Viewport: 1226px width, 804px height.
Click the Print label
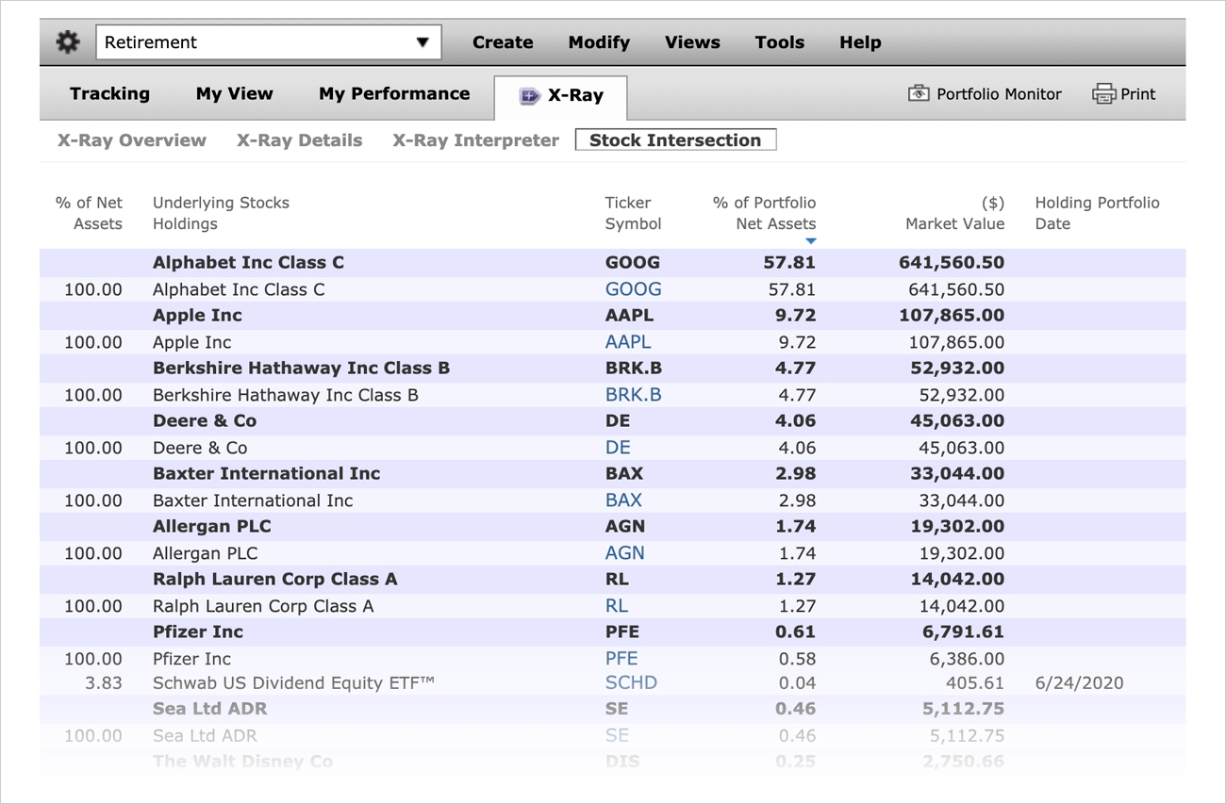(1138, 94)
